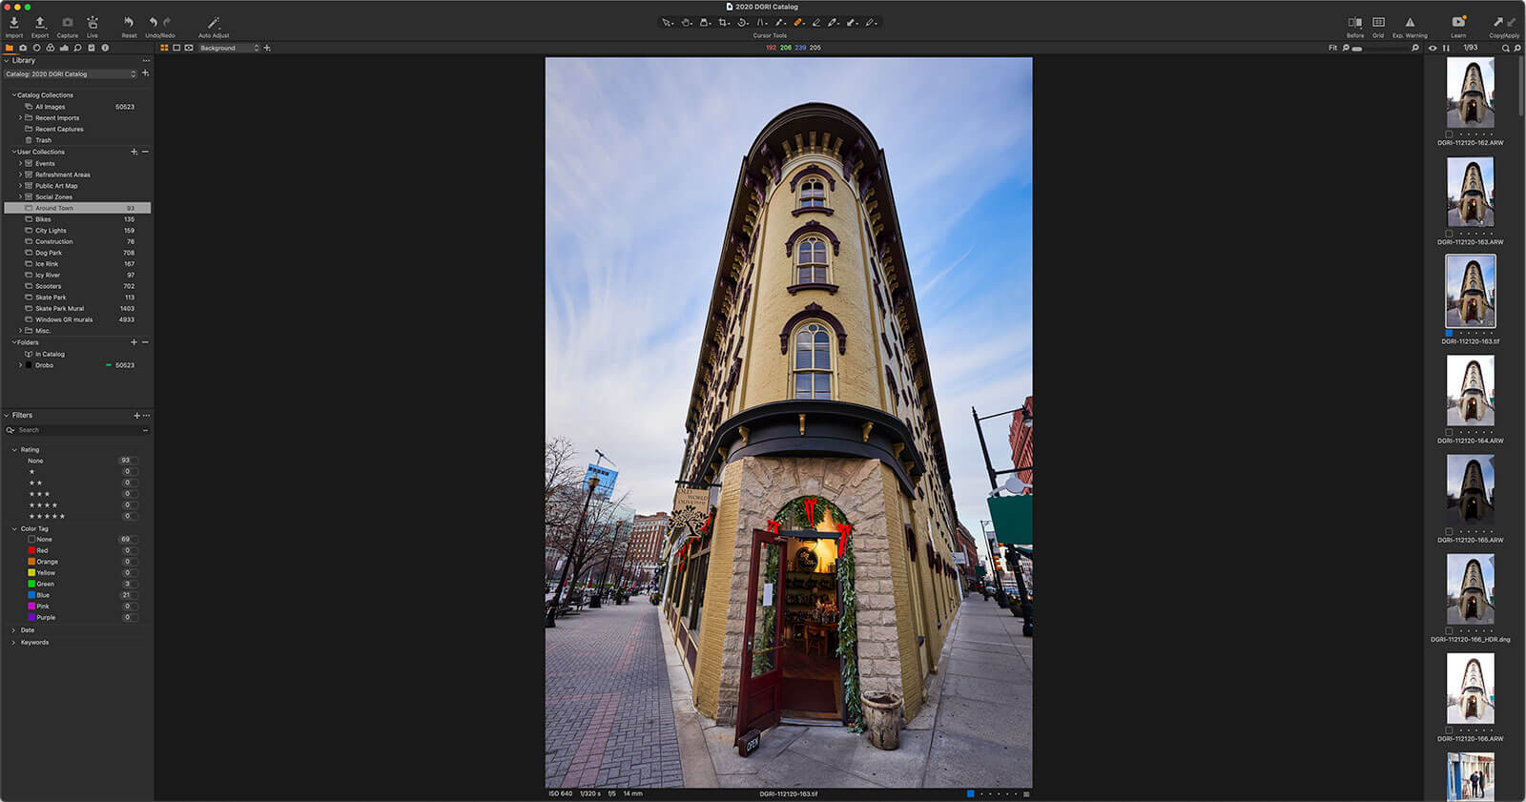Click the Export icon
Viewport: 1526px width, 802px height.
(x=40, y=23)
